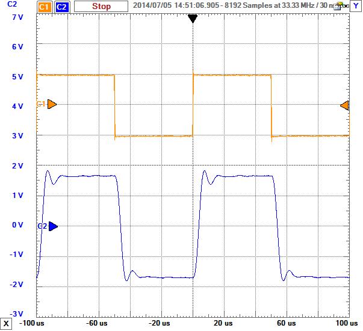Click the 100 us time axis label

pyautogui.click(x=340, y=324)
